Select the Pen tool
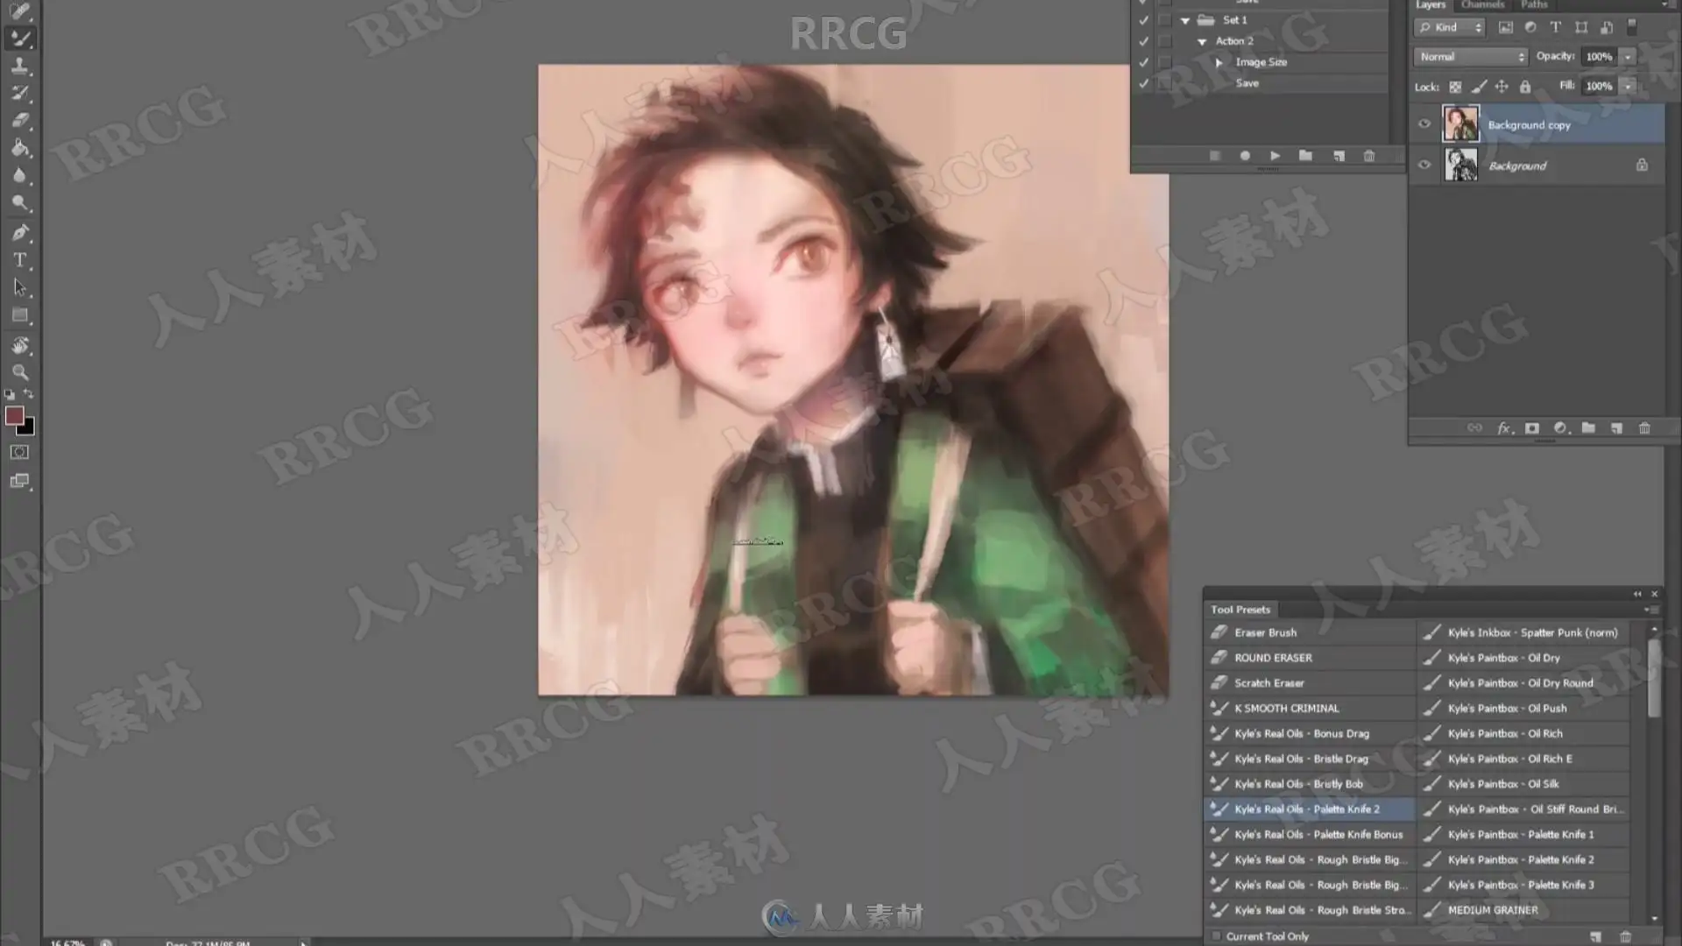This screenshot has width=1682, height=946. click(x=19, y=233)
